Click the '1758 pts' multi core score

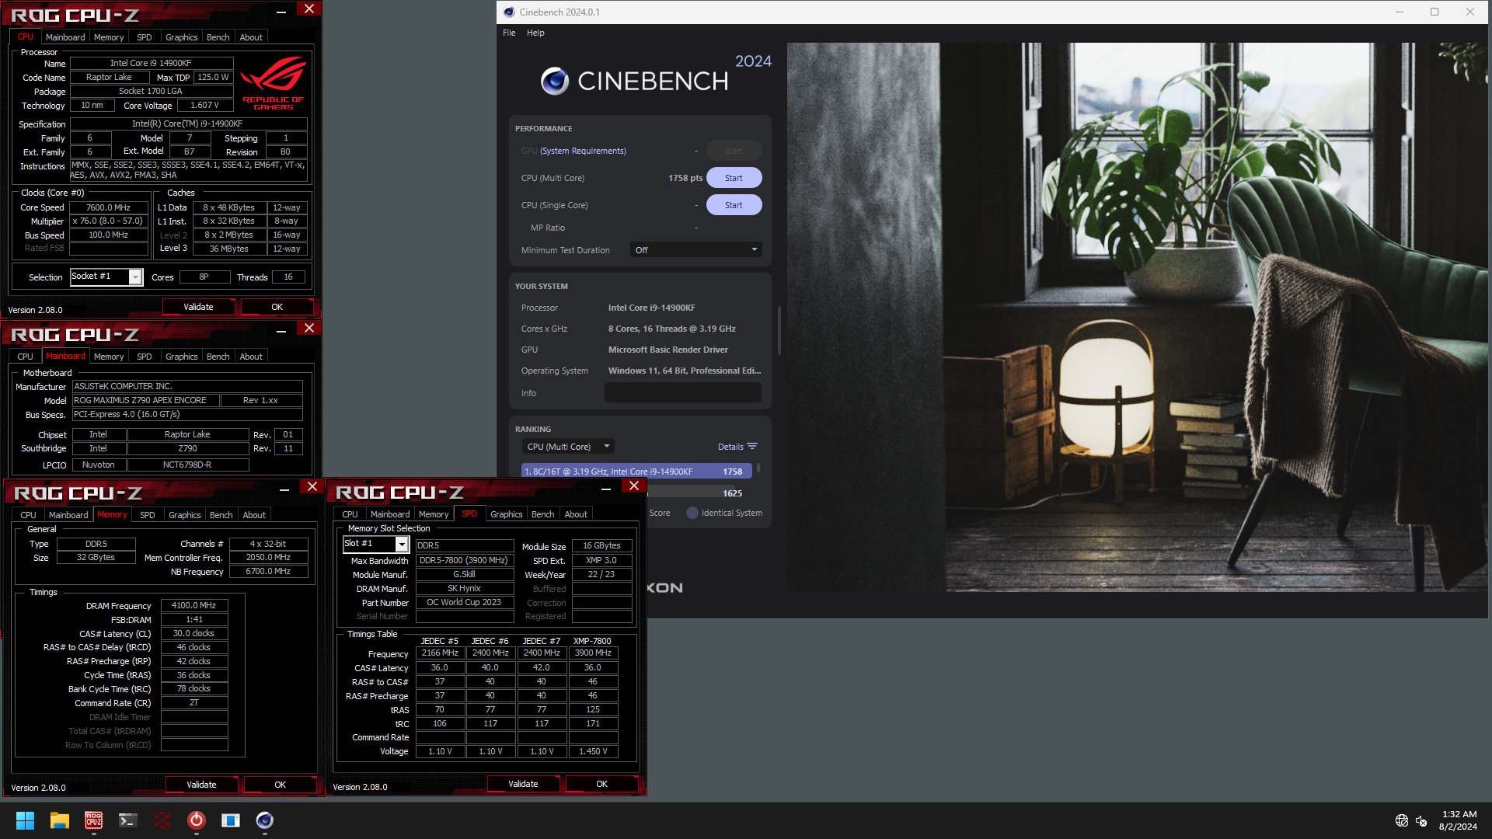click(685, 178)
